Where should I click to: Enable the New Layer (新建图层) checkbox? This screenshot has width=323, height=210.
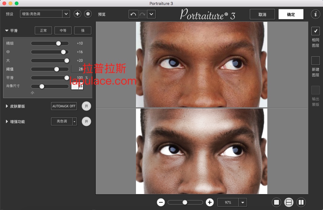click(x=315, y=61)
